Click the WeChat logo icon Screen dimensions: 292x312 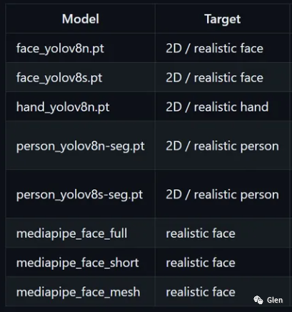[x=258, y=300]
